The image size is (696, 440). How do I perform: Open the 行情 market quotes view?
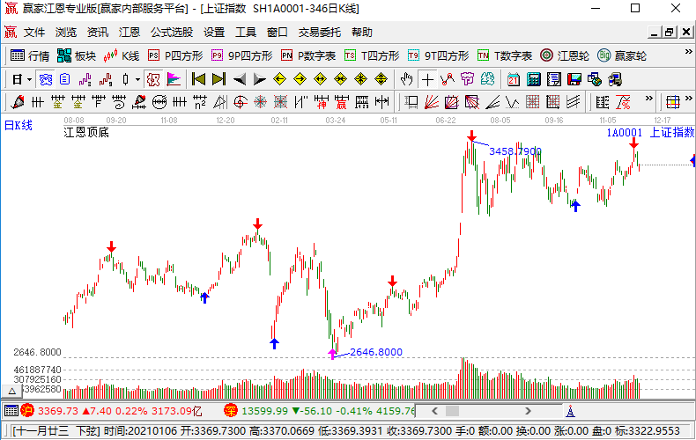(x=29, y=55)
